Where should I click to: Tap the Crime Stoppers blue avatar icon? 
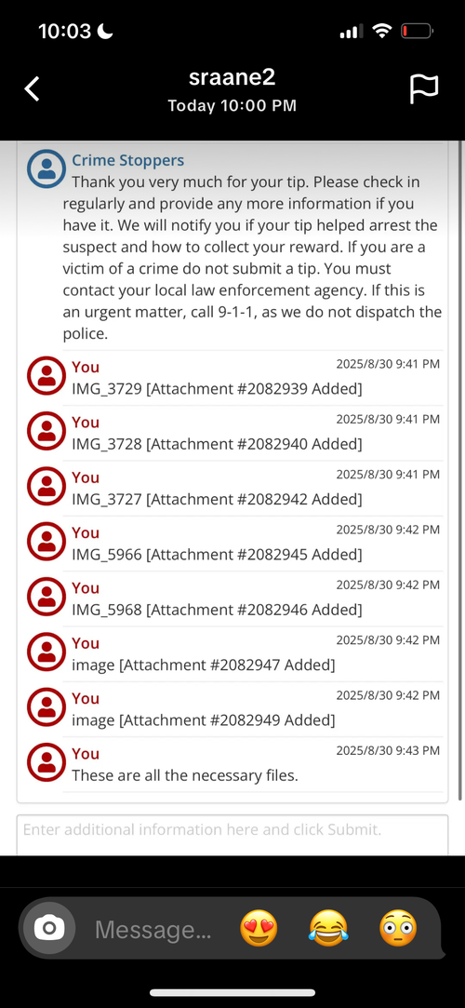[x=46, y=168]
